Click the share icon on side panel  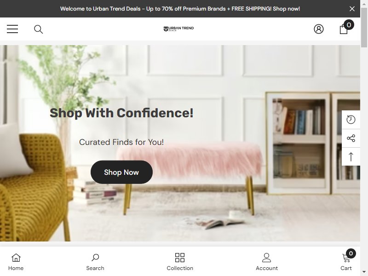click(x=351, y=138)
